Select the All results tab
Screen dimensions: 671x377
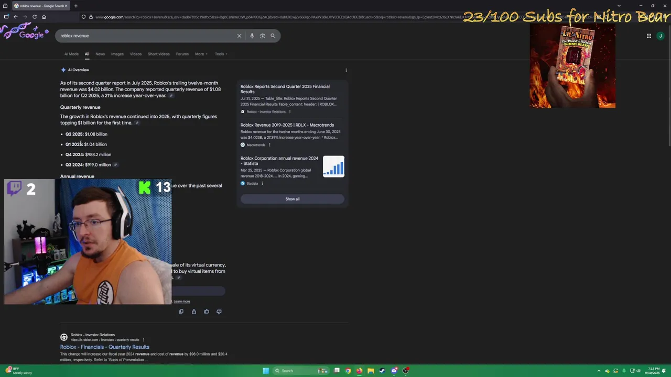tap(87, 54)
